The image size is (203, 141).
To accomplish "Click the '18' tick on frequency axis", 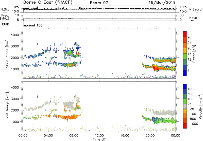I will 17,15.
